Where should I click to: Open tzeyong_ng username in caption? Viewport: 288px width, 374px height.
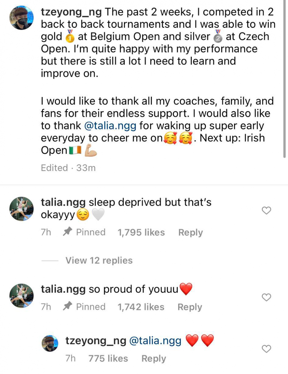(72, 12)
